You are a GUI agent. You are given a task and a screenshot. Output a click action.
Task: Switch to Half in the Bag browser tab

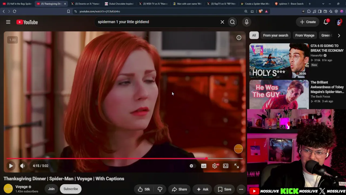(17, 4)
